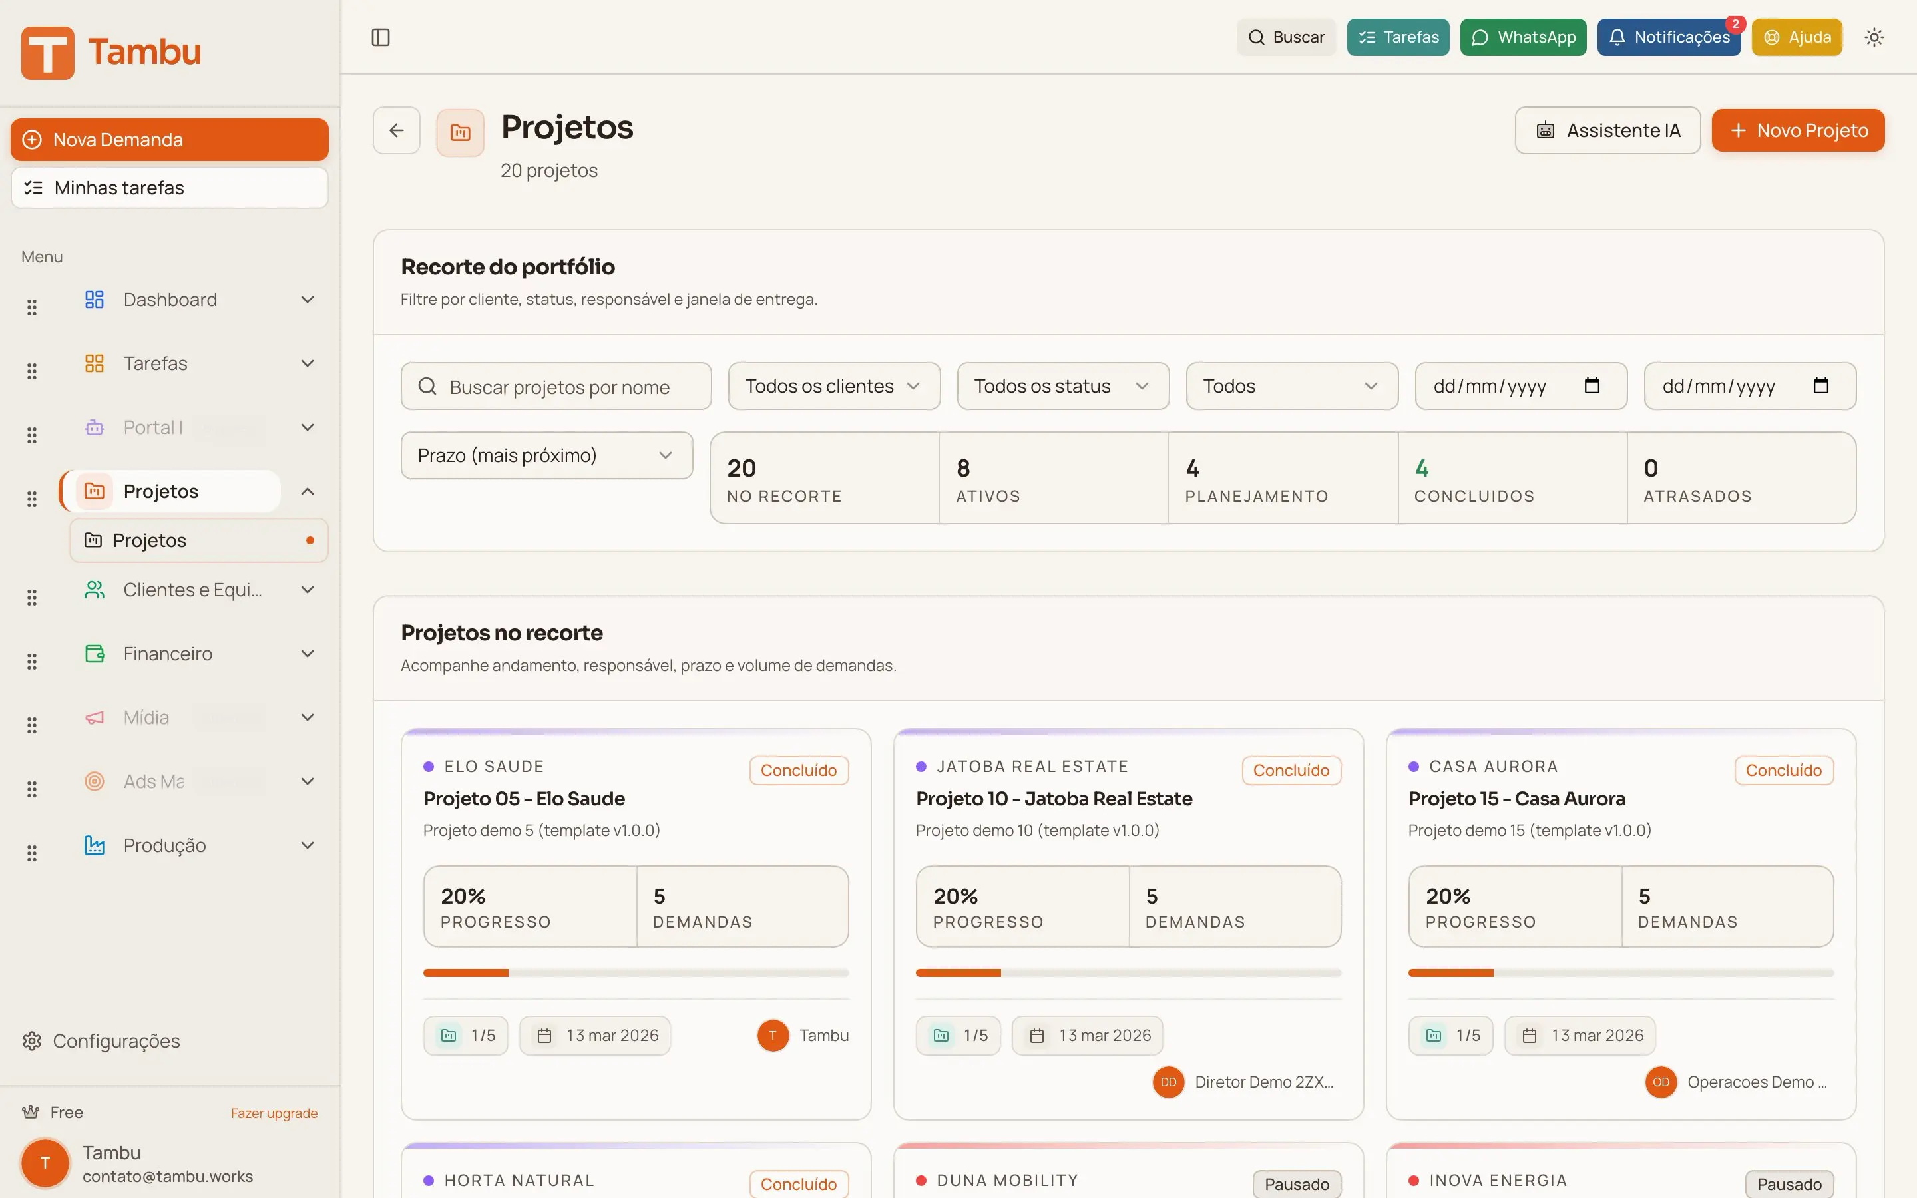Toggle the sidebar panel icon
This screenshot has height=1198, width=1917.
[380, 37]
